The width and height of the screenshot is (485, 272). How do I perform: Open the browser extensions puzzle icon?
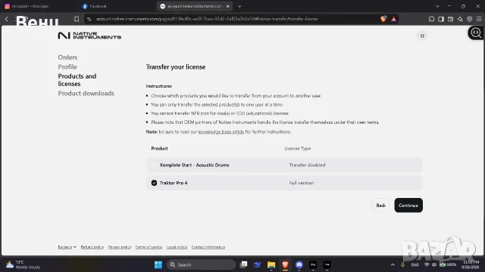click(431, 19)
